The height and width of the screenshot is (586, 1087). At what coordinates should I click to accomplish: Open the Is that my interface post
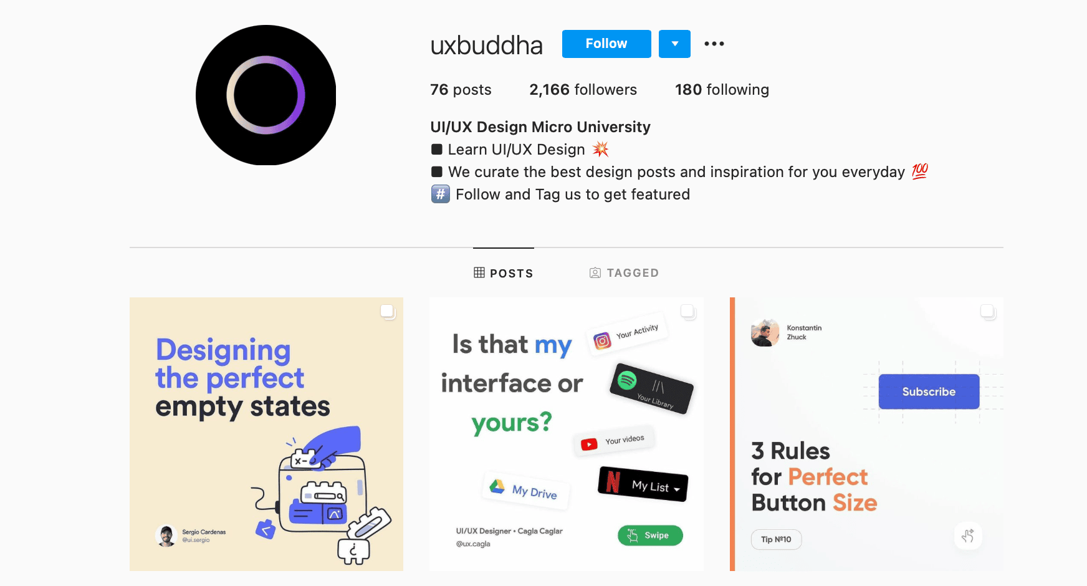point(567,434)
